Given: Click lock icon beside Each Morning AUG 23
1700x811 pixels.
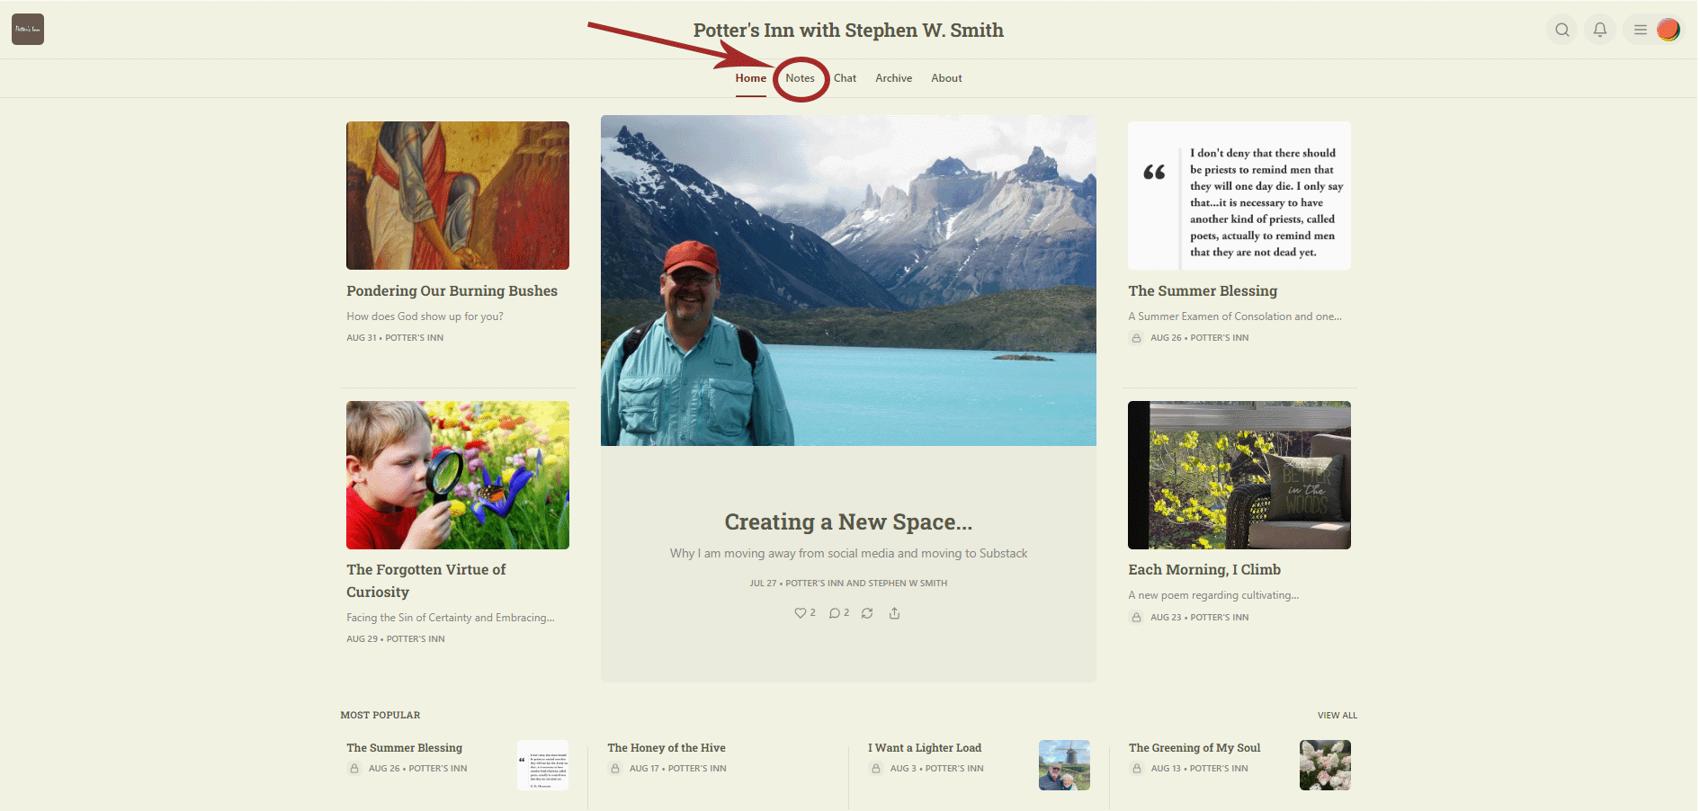Looking at the screenshot, I should tap(1136, 618).
